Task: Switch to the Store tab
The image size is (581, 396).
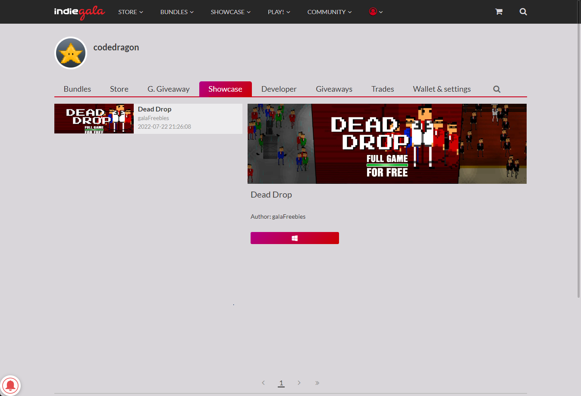Action: (x=119, y=89)
